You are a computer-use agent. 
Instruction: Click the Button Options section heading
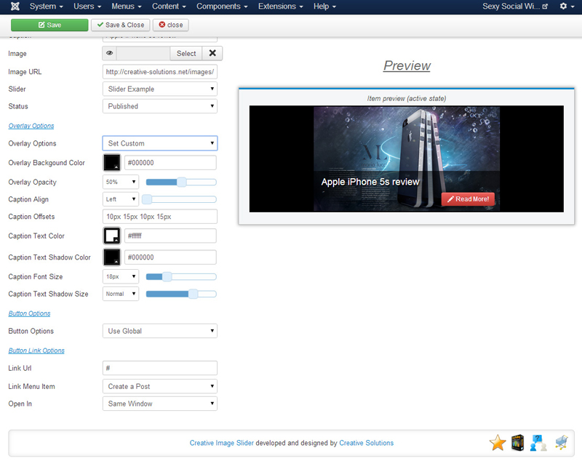(x=29, y=313)
